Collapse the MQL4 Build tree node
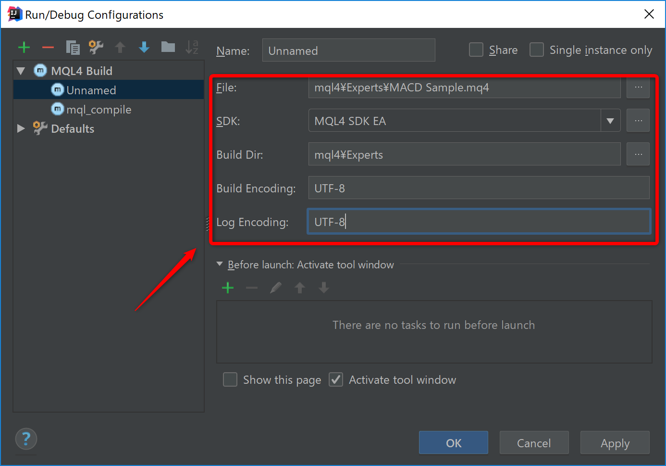The height and width of the screenshot is (466, 666). [x=21, y=71]
